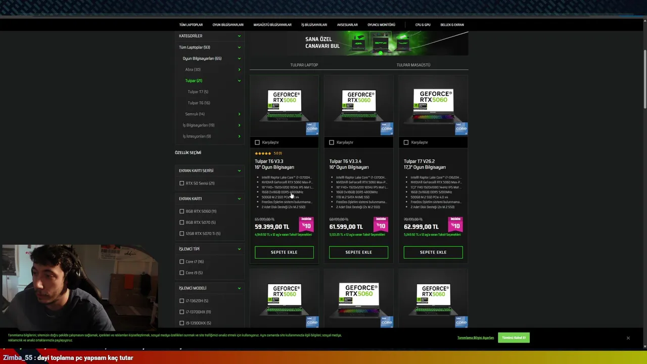Click the %10 discount badge on T7 V26.2

click(x=455, y=223)
